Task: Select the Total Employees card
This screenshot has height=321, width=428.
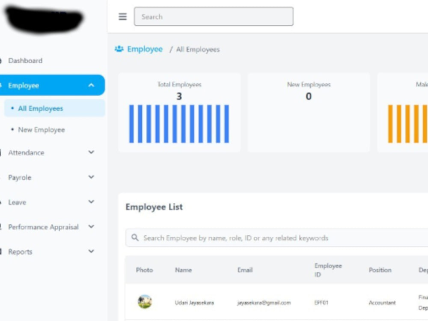Action: tap(179, 112)
